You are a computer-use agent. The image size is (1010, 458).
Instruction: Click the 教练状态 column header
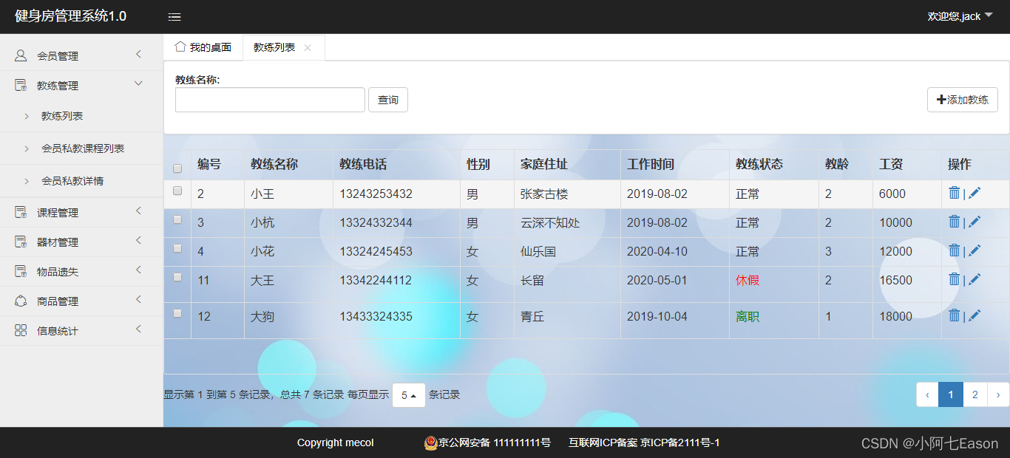[x=759, y=164]
